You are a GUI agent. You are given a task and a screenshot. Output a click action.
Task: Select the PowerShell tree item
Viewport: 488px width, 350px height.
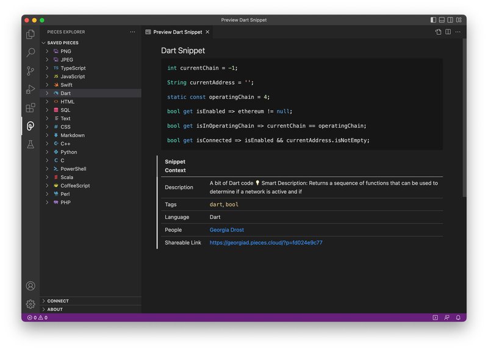(x=90, y=169)
